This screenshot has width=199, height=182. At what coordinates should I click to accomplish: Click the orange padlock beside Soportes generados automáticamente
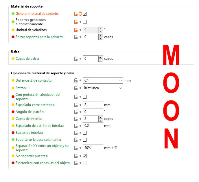pyautogui.click(x=76, y=22)
